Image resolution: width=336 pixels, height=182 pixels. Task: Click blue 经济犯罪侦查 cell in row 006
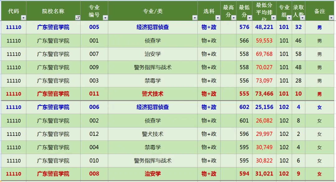coord(152,107)
